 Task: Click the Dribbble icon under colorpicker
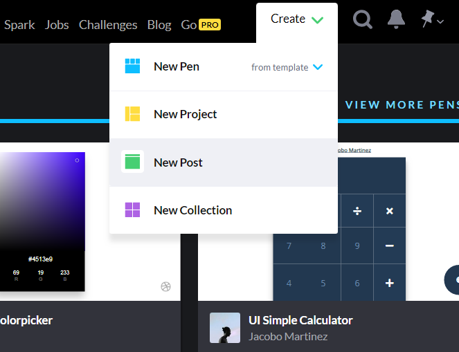165,286
